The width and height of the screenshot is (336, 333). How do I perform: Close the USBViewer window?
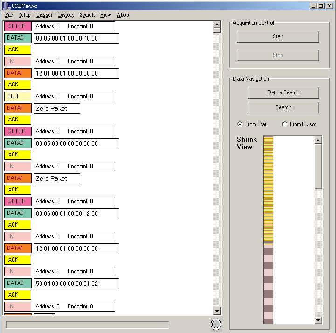[x=329, y=6]
